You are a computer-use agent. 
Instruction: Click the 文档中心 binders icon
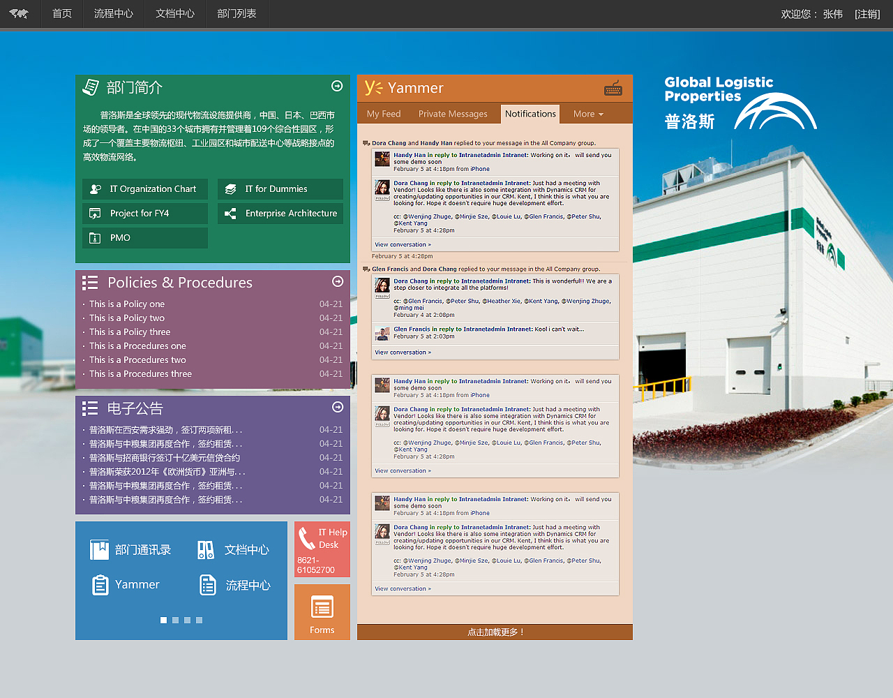[x=206, y=550]
